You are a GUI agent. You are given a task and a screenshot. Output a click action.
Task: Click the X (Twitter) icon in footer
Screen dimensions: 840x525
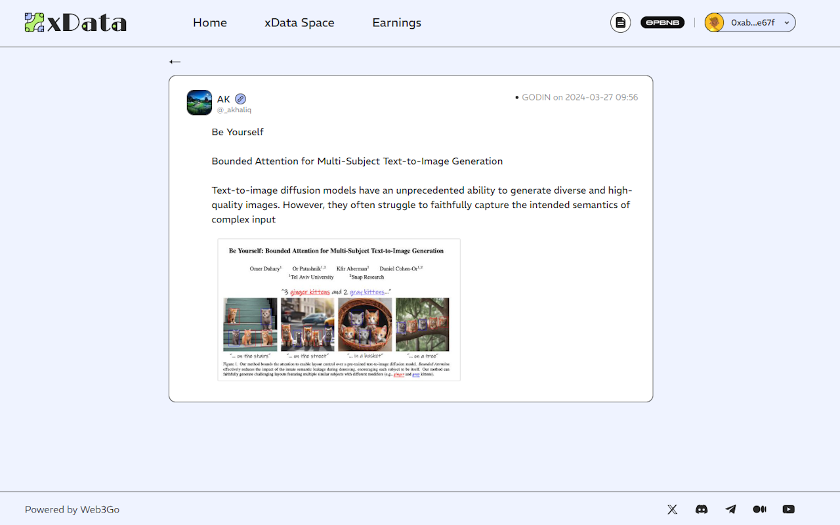(x=672, y=509)
